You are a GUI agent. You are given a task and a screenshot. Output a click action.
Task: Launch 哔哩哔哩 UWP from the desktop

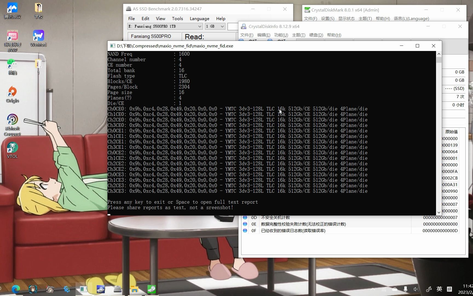[x=12, y=41]
